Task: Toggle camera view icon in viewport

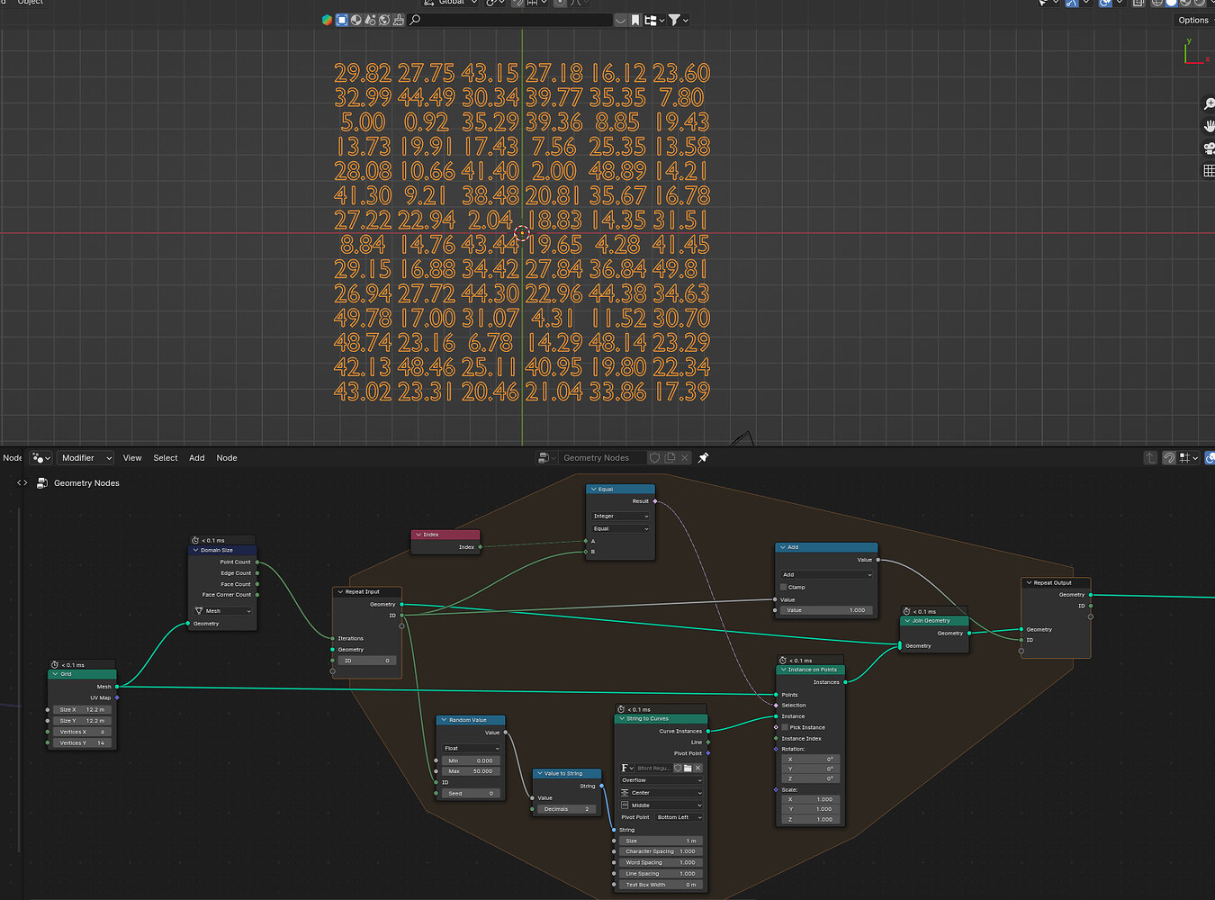Action: pos(1209,148)
